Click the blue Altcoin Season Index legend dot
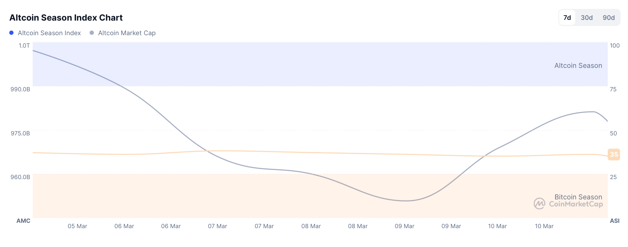628x247 pixels. click(11, 33)
